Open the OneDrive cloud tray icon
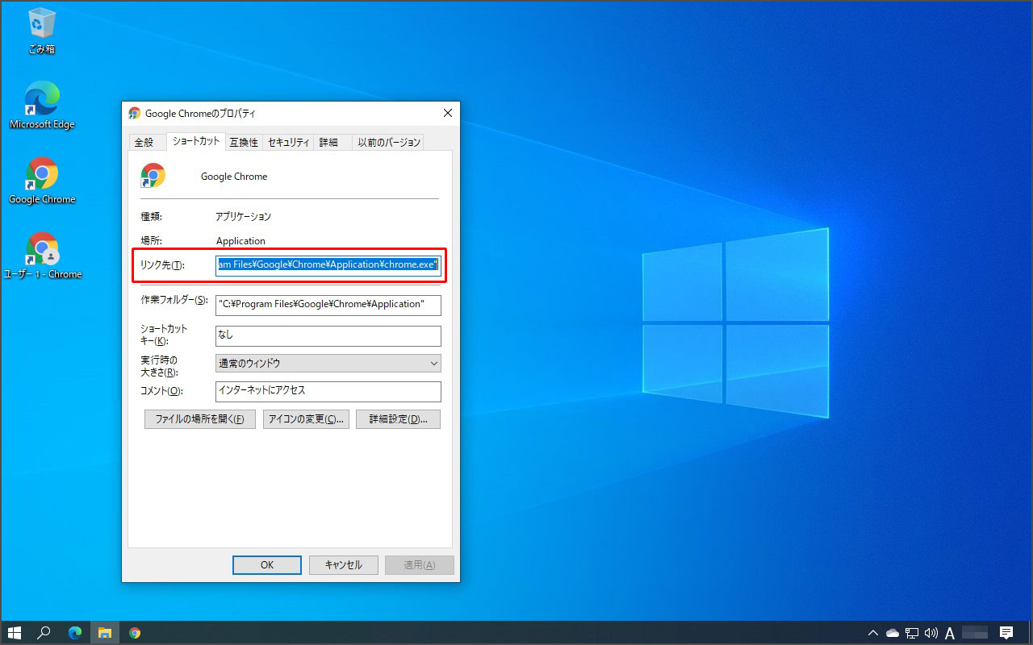 (893, 633)
